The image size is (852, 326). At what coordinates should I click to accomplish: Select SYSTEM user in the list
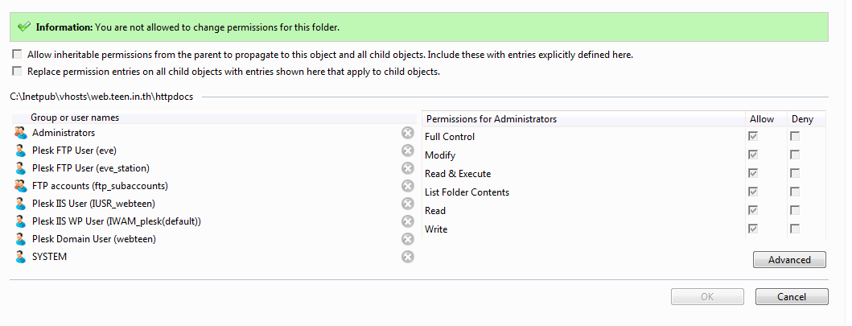[49, 257]
